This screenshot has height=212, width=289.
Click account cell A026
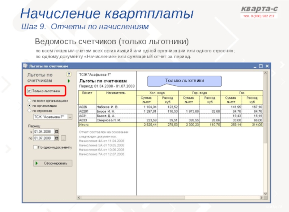coord(87,107)
